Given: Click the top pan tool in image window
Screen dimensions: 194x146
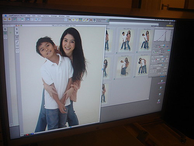Looking at the screenshot, I should click(x=17, y=29).
